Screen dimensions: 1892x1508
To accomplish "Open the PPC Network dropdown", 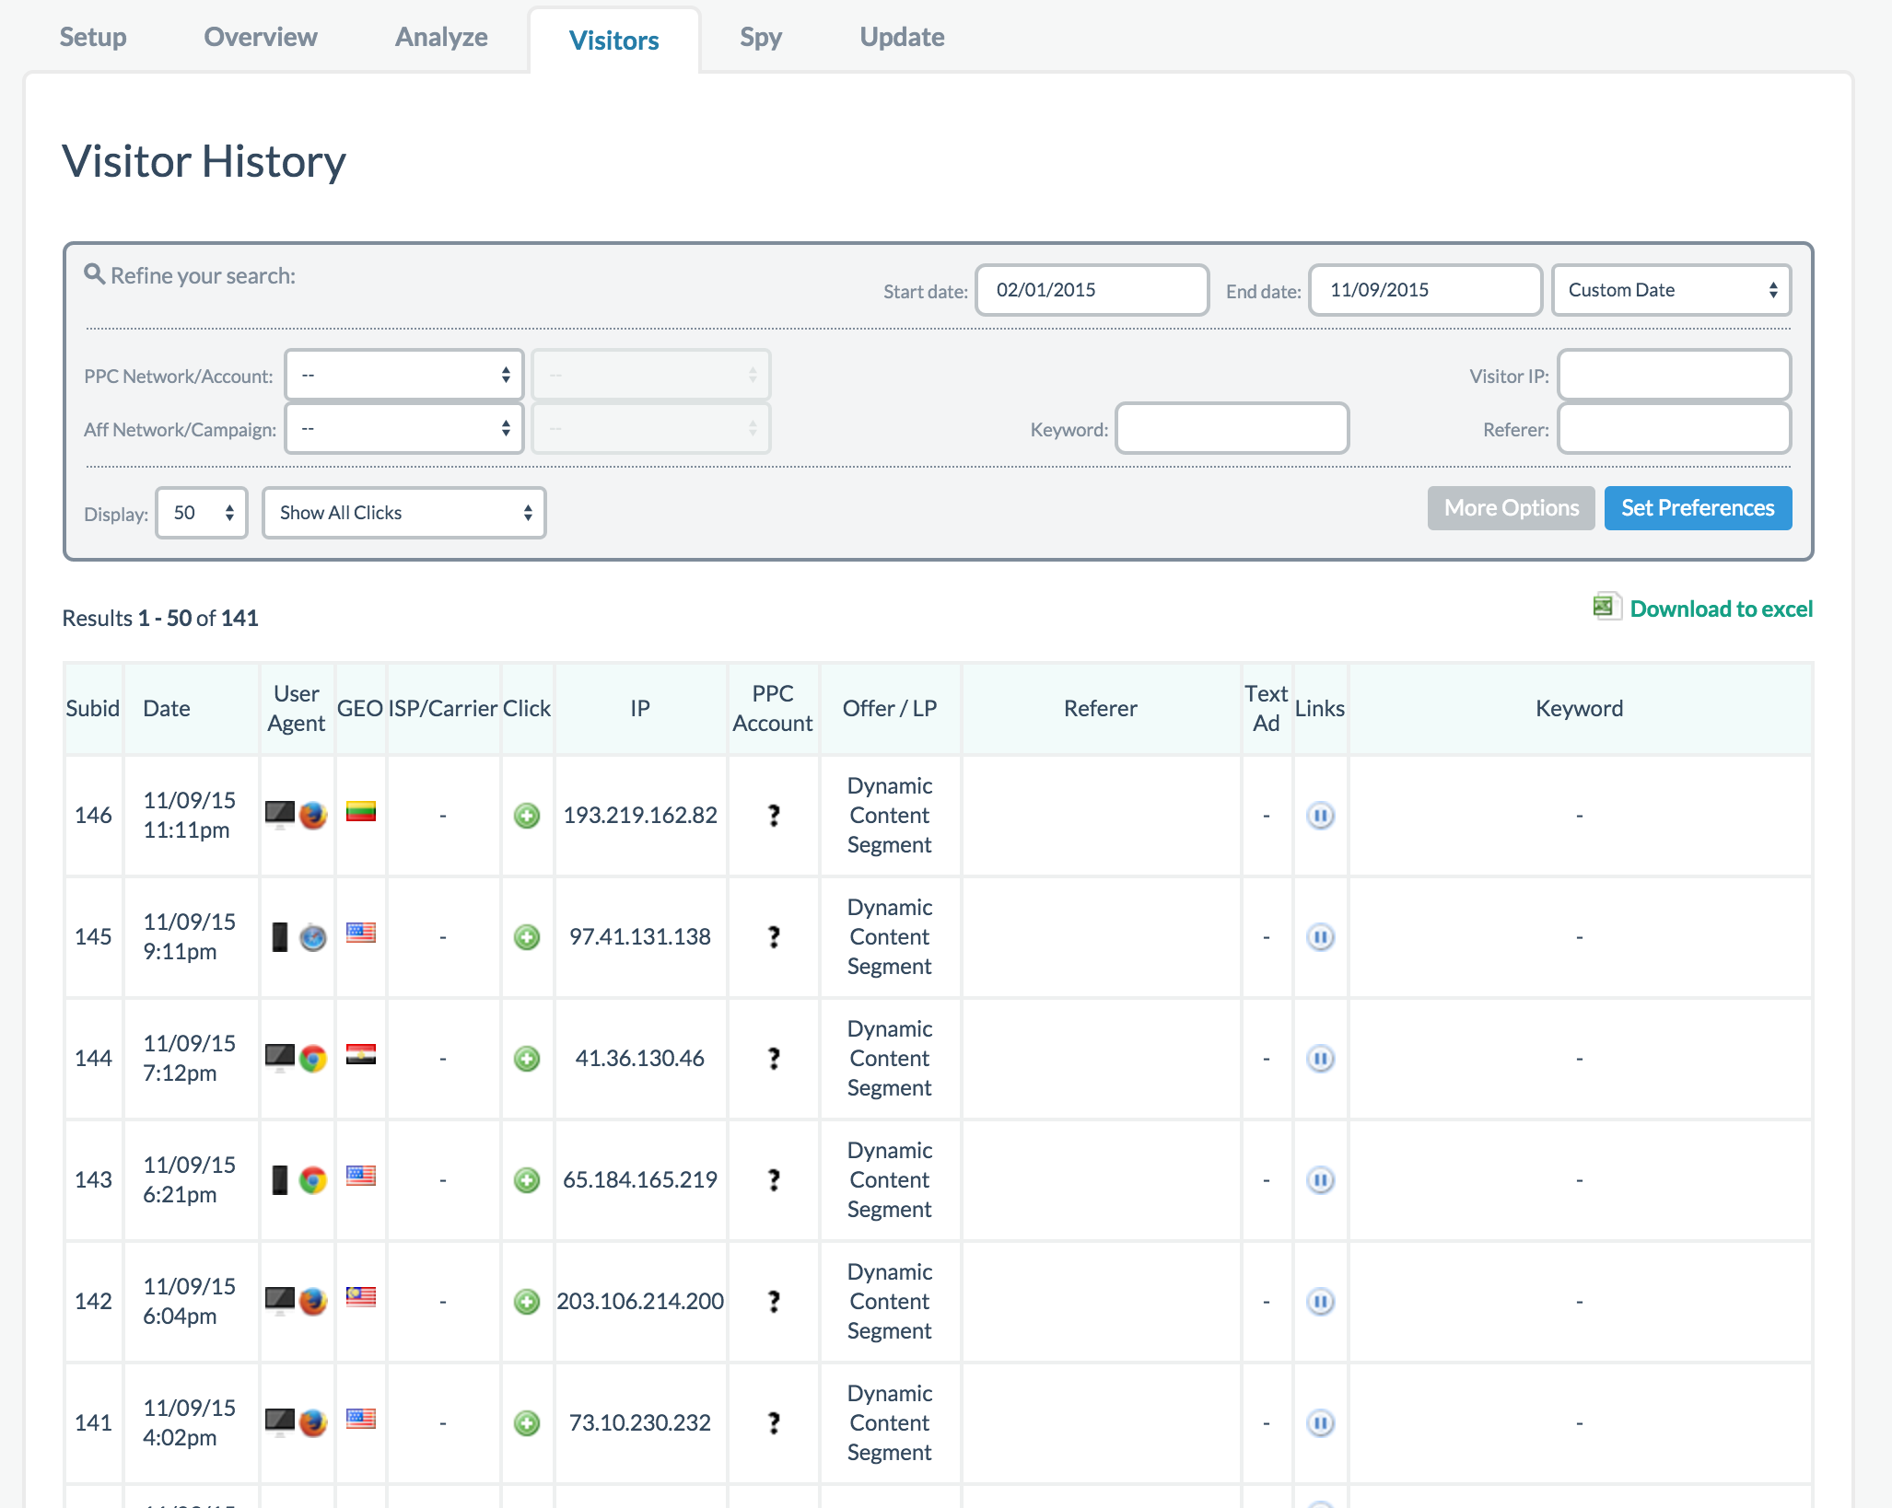I will click(x=404, y=375).
